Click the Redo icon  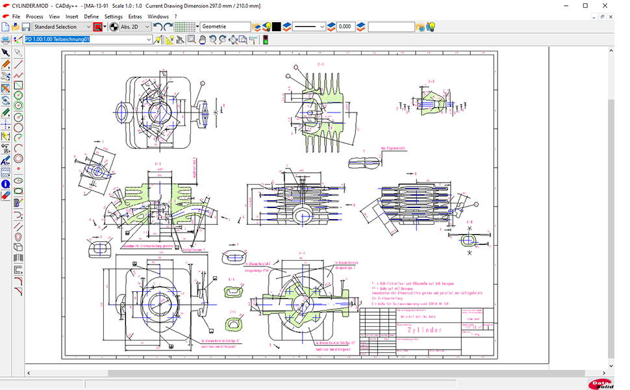[168, 27]
